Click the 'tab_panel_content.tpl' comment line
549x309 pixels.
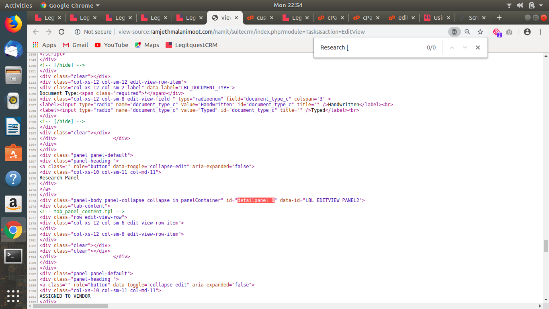coord(82,211)
